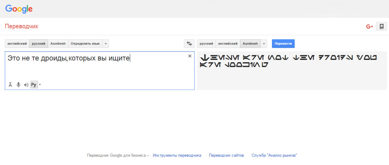The height and width of the screenshot is (165, 389).
Task: Open the Инструменты переводчика link
Action: 177,156
